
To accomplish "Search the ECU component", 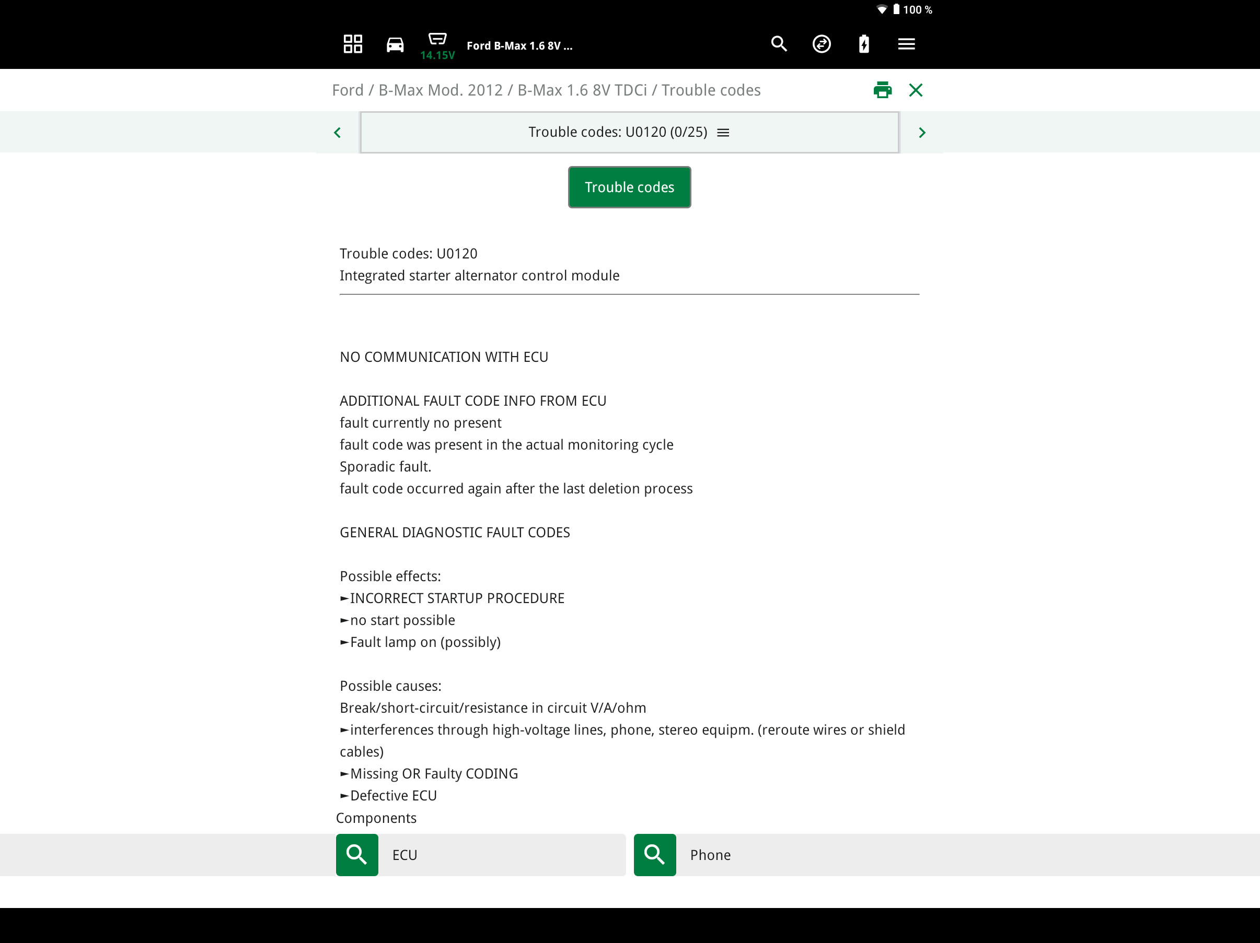I will [356, 854].
